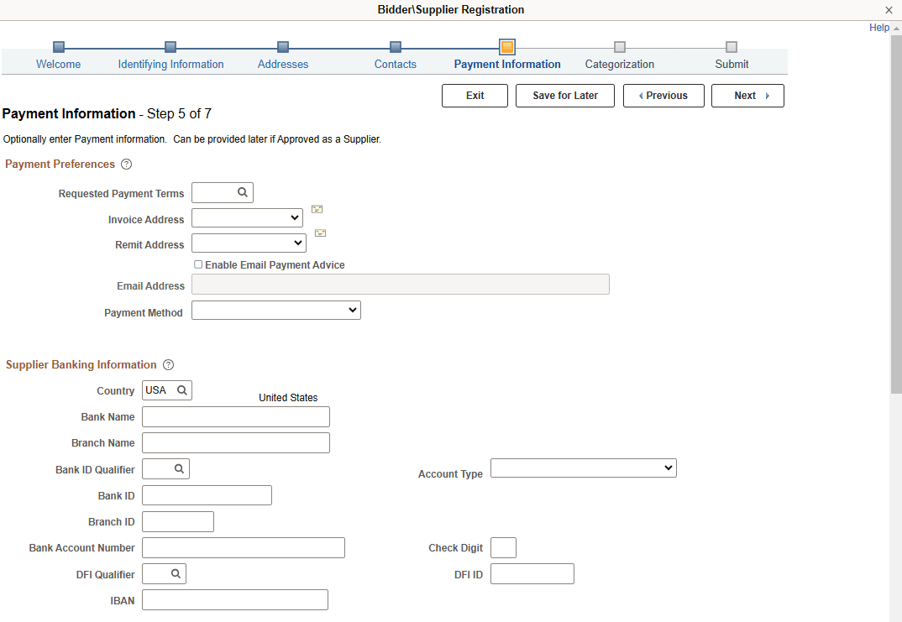Go to the Welcome step
902x622 pixels.
coord(58,64)
